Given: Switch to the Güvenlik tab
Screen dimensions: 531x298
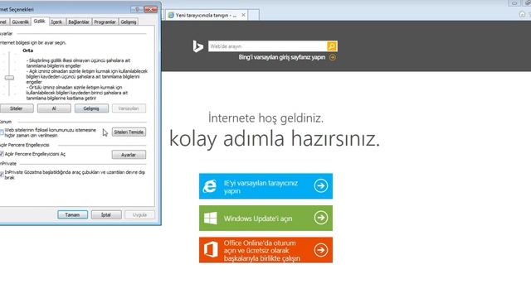Looking at the screenshot, I should tap(20, 22).
